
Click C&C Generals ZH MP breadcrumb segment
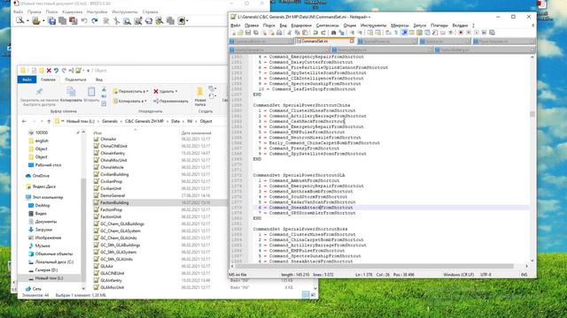point(144,121)
